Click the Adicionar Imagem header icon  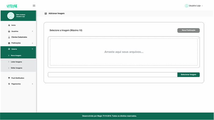tap(46, 13)
